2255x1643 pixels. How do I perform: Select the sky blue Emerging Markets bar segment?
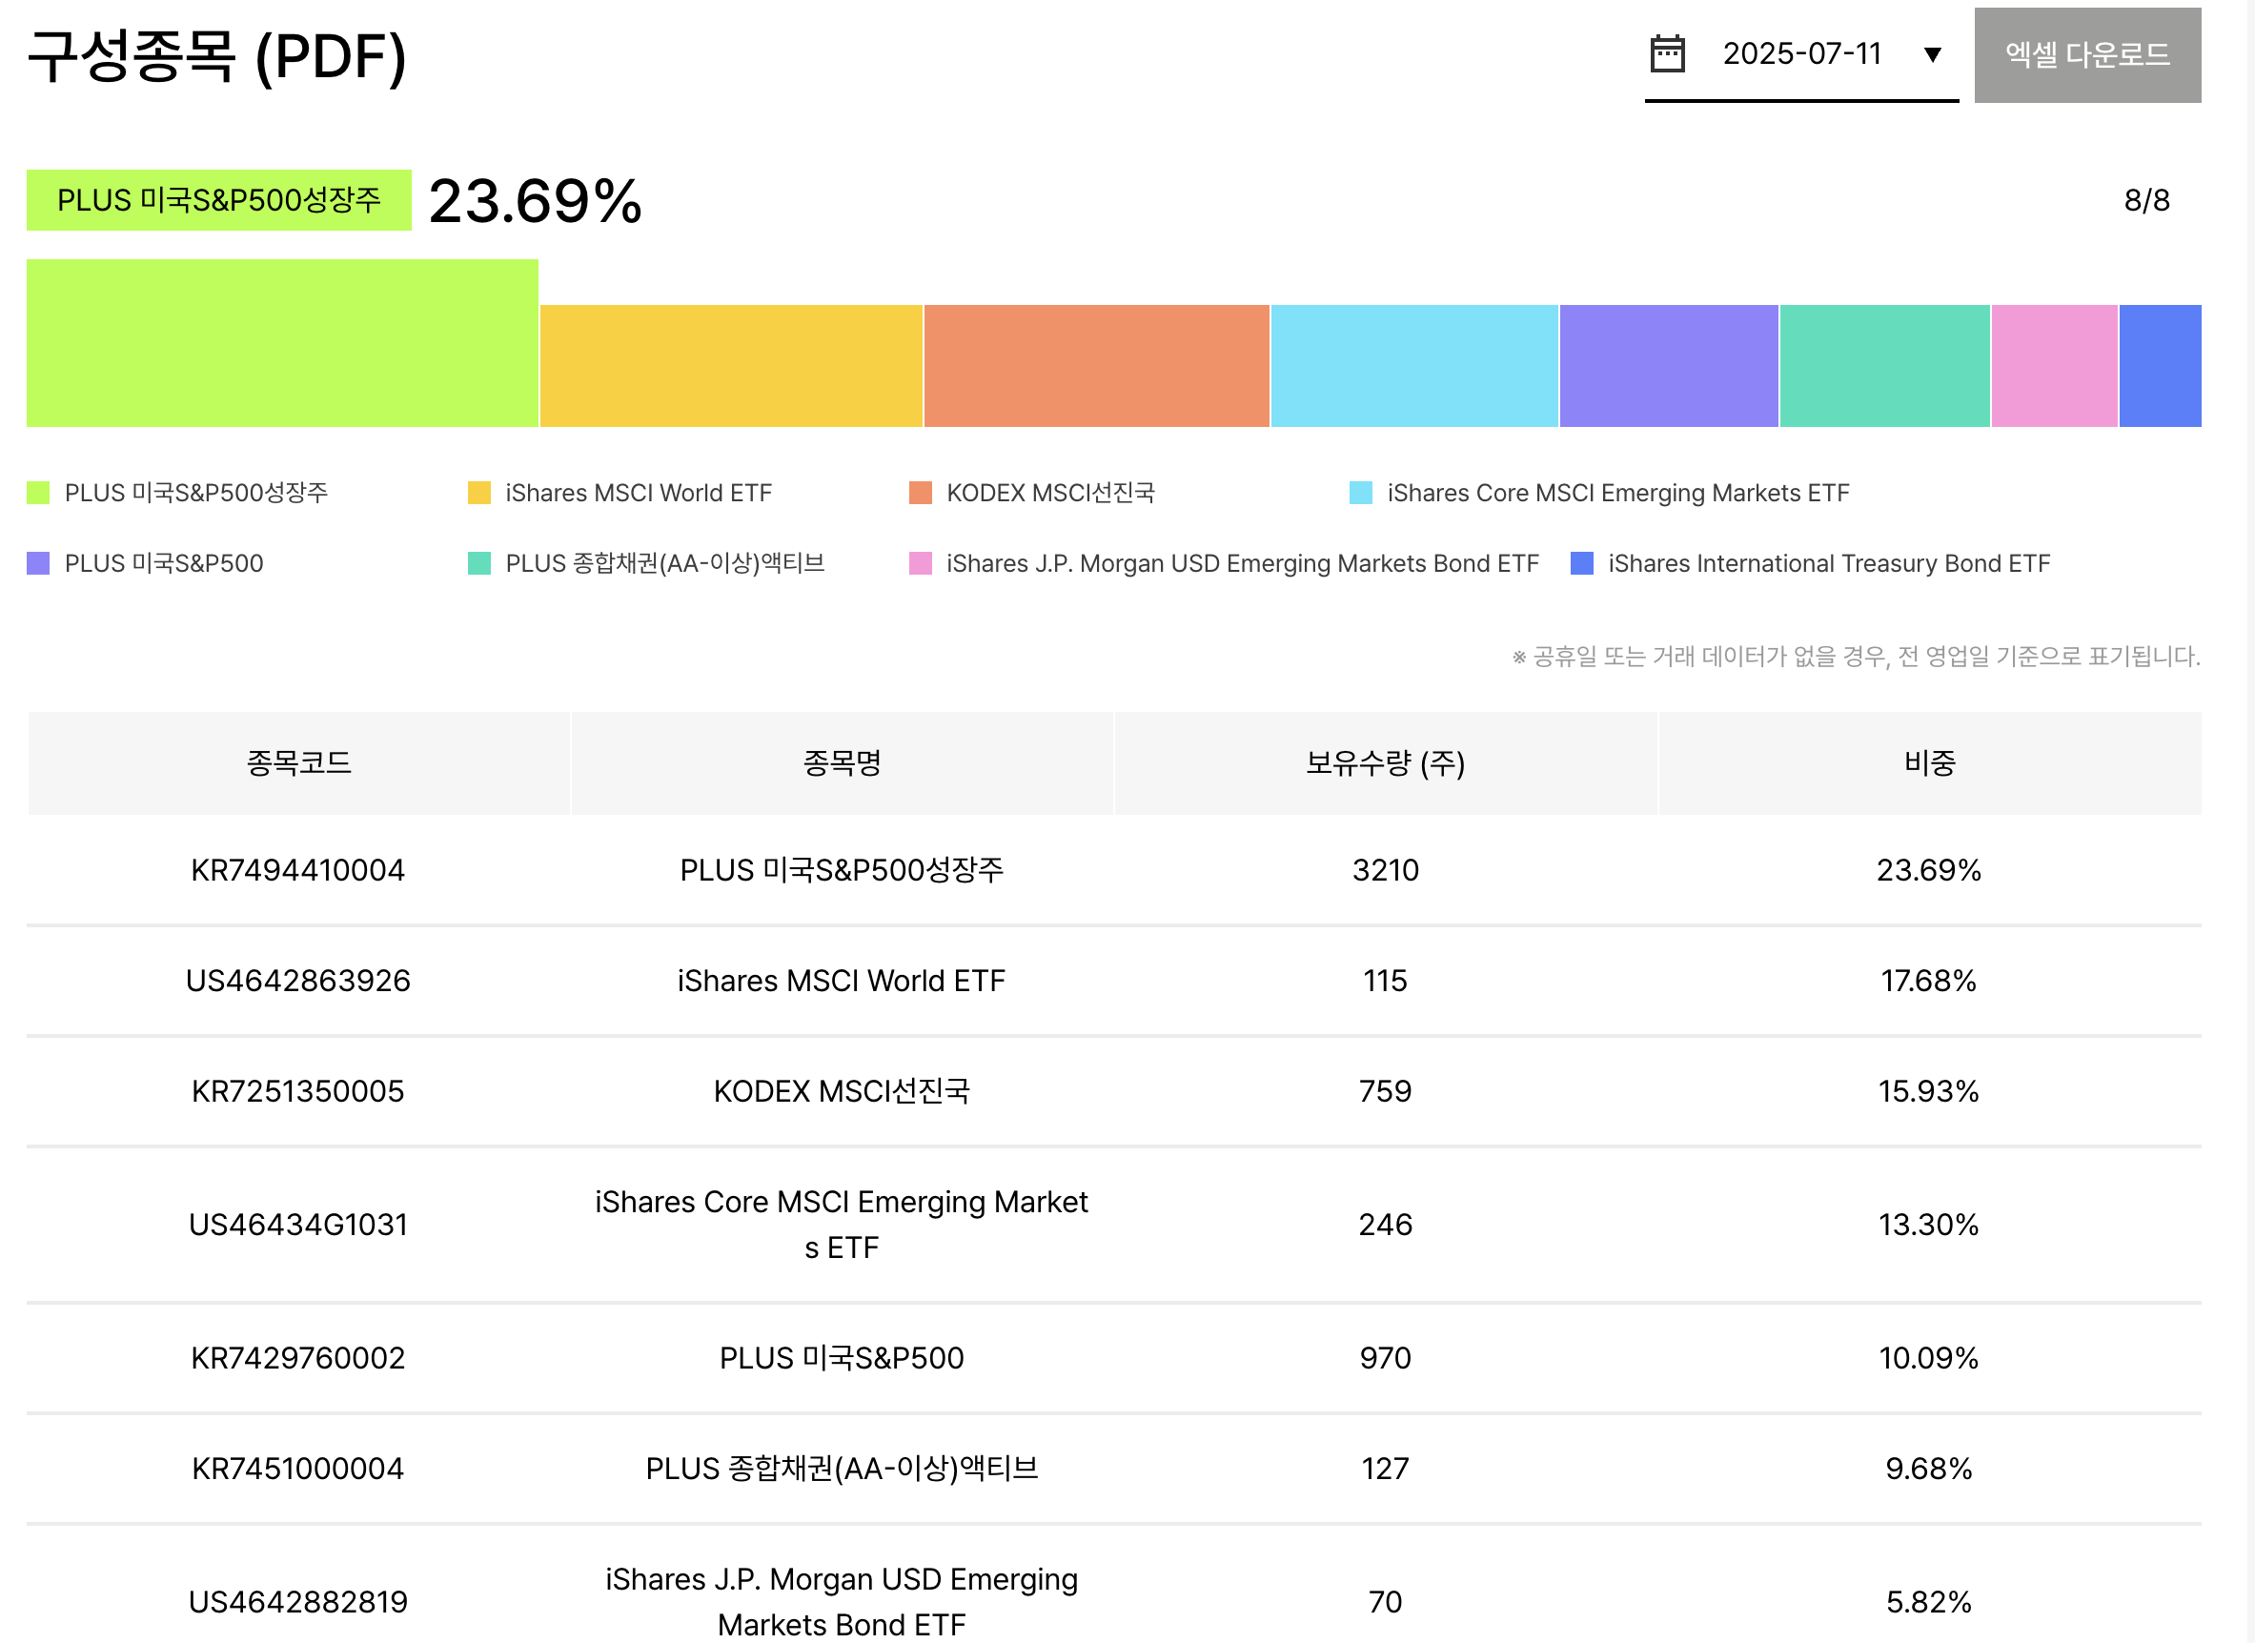click(x=1413, y=366)
